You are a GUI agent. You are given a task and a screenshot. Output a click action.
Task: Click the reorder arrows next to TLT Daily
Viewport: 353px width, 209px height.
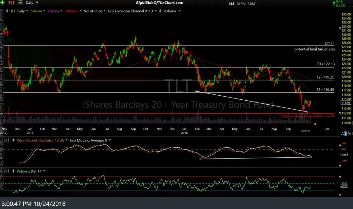tap(7, 11)
